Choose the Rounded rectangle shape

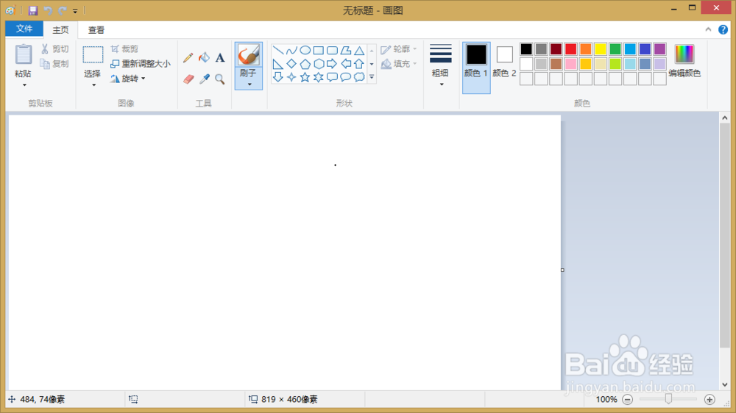point(332,50)
